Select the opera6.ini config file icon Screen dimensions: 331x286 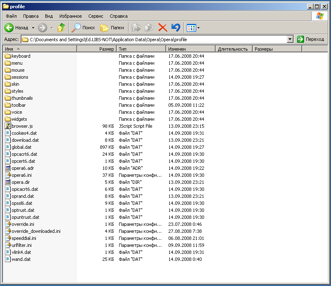click(x=8, y=175)
